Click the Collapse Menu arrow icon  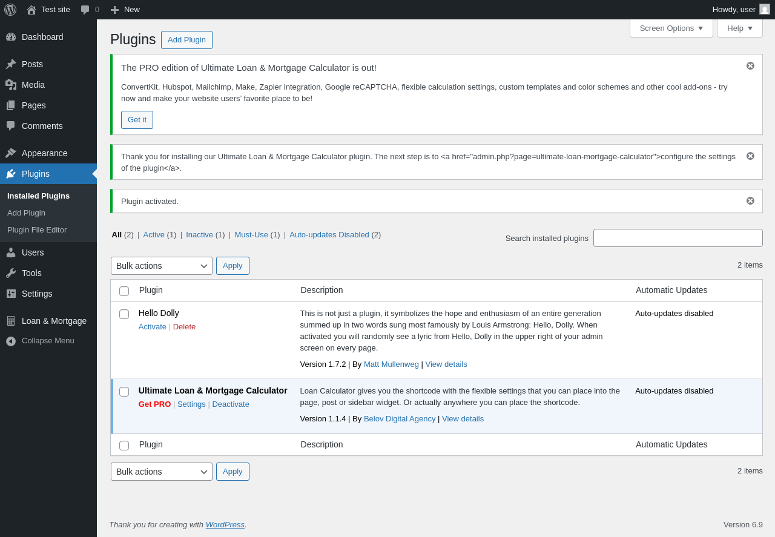11,341
